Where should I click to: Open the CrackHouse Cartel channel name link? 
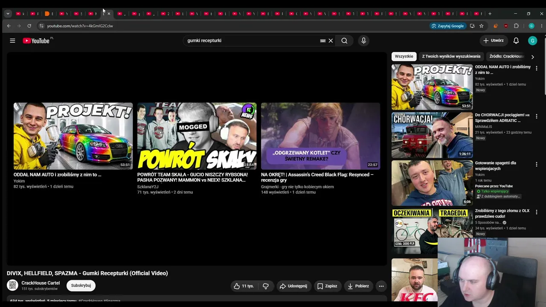point(41,283)
